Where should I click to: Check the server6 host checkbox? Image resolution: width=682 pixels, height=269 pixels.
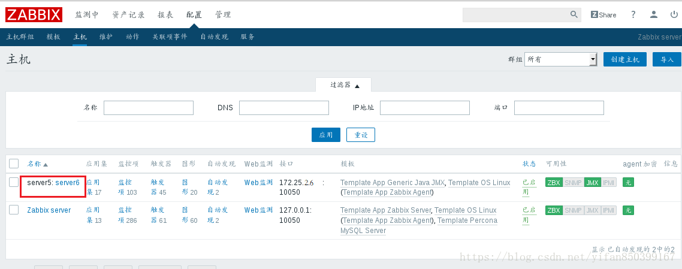[14, 182]
